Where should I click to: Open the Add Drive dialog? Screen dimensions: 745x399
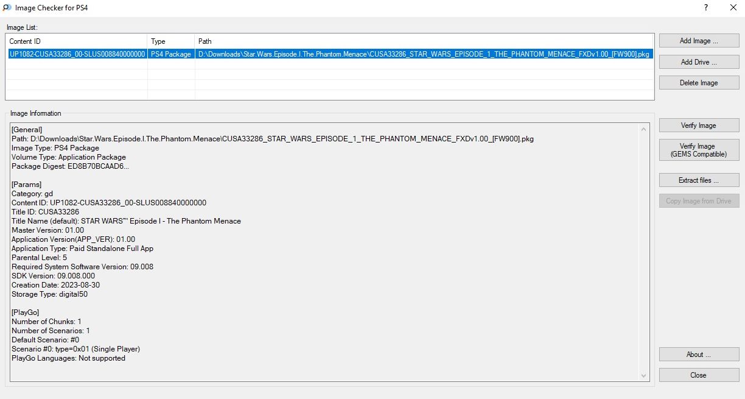[x=699, y=62]
